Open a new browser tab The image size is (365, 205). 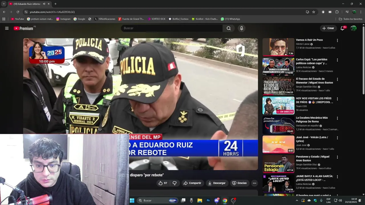click(55, 4)
